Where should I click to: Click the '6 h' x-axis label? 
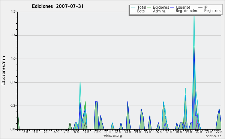pos(56,132)
